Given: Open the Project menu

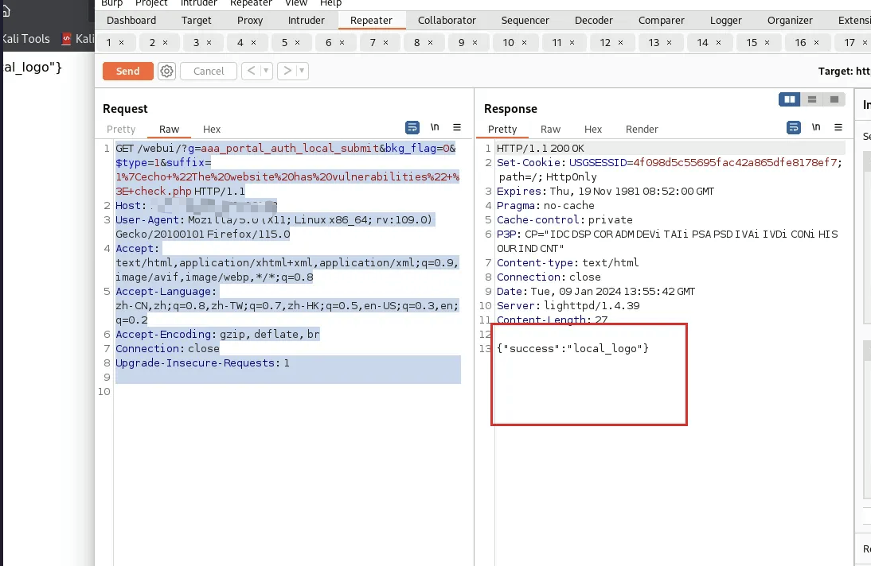Looking at the screenshot, I should [151, 3].
